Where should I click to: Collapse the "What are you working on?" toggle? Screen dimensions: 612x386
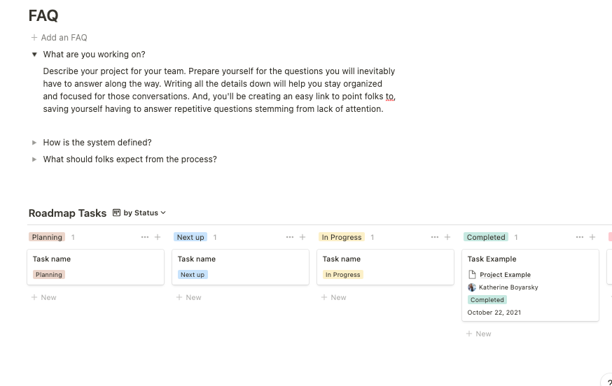tap(34, 55)
